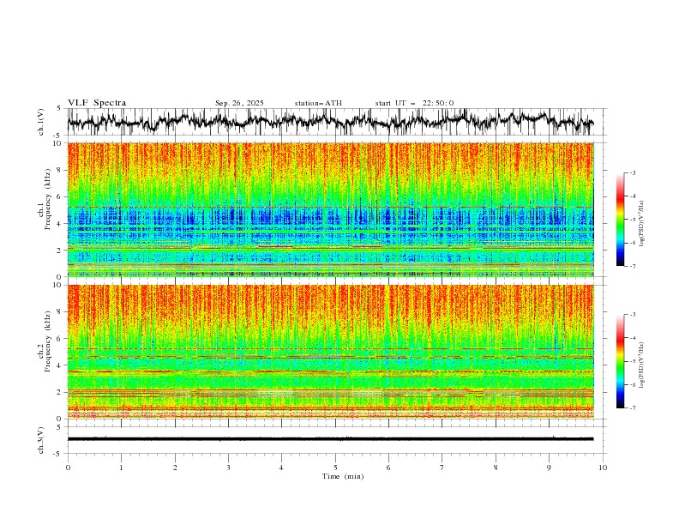Click time axis tick label "6"
Image resolution: width=679 pixels, height=525 pixels.
pos(388,468)
